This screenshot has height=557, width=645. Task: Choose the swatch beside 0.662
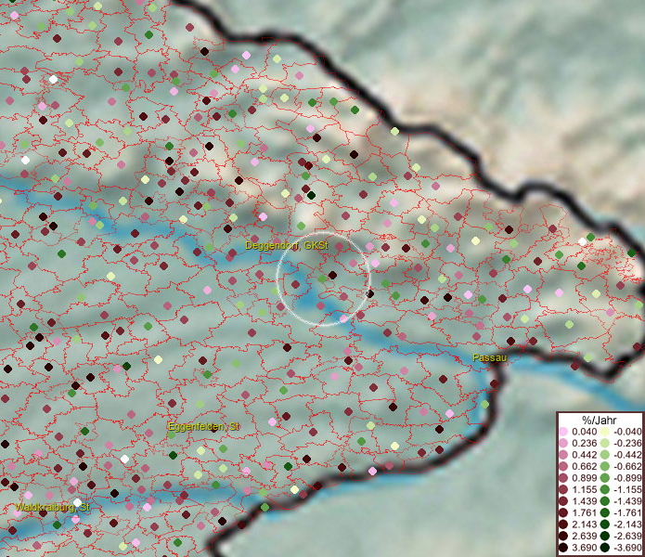tap(563, 467)
